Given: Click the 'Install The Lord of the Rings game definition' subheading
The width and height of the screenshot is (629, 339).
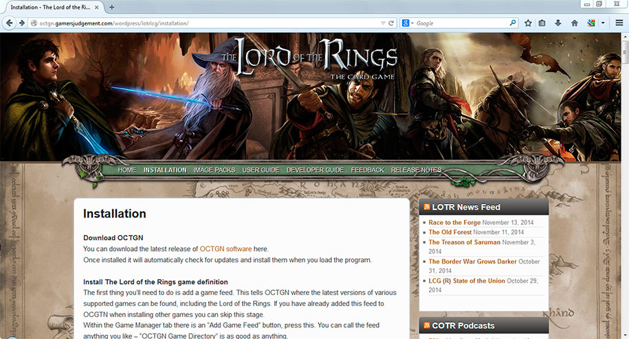Looking at the screenshot, I should [x=155, y=282].
